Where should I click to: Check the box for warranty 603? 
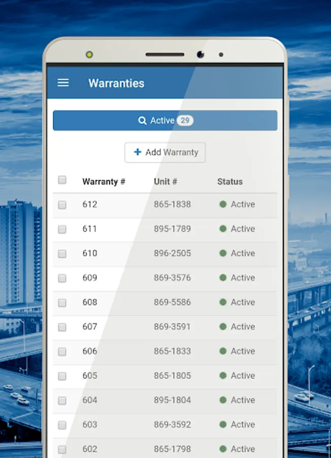coord(62,425)
